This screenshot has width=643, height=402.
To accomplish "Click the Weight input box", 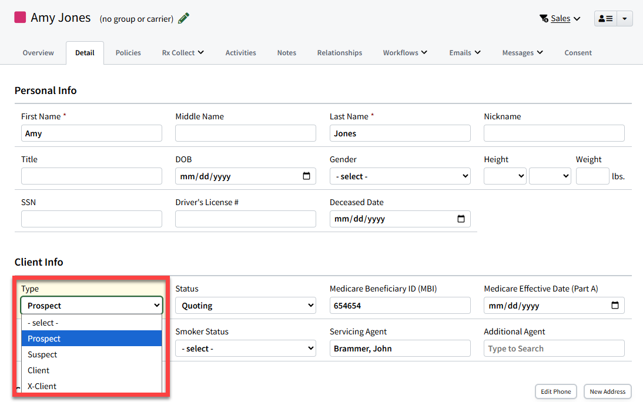I will pyautogui.click(x=592, y=176).
